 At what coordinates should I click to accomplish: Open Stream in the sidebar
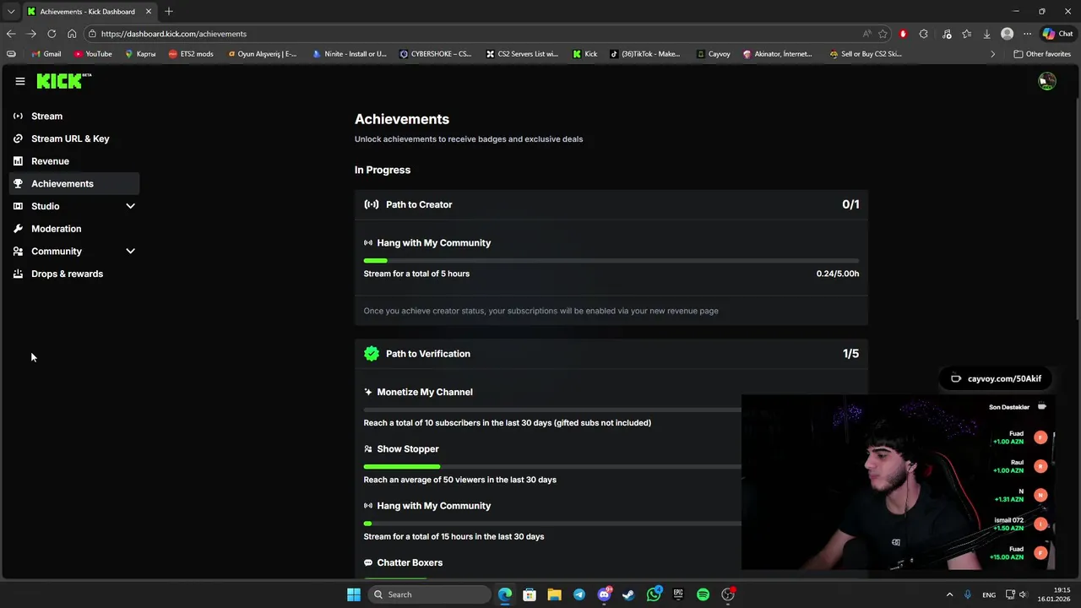(x=74, y=116)
